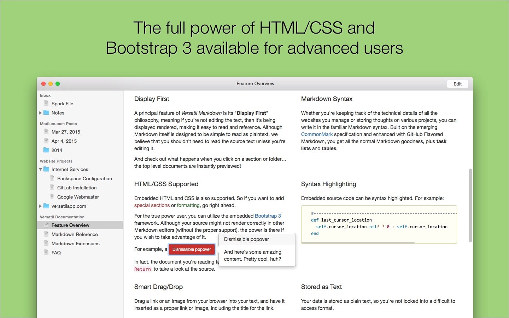The image size is (509, 318).
Task: Click the Notes folder icon
Action: (x=46, y=113)
